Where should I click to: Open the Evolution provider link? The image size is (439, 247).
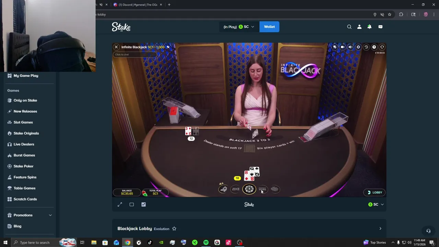162,229
